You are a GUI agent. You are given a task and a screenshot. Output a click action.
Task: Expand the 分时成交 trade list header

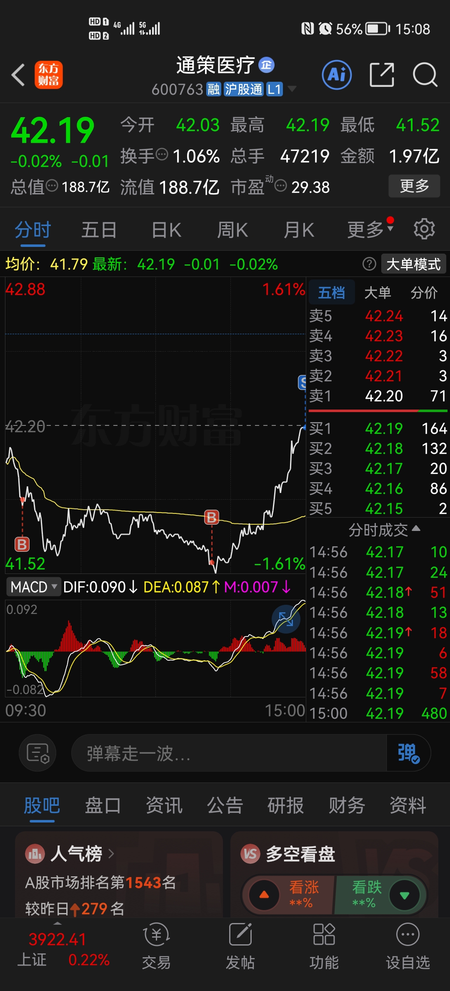click(384, 530)
